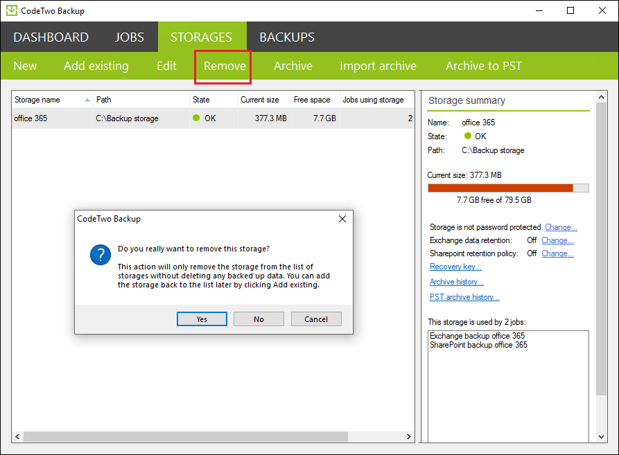The image size is (619, 455).
Task: Minimize the CodeTwo Backup window
Action: pyautogui.click(x=539, y=10)
